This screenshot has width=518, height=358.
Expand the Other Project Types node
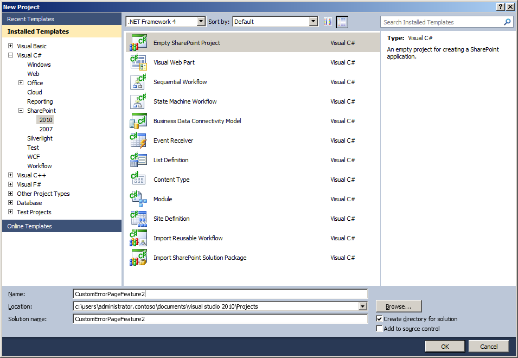pyautogui.click(x=10, y=194)
